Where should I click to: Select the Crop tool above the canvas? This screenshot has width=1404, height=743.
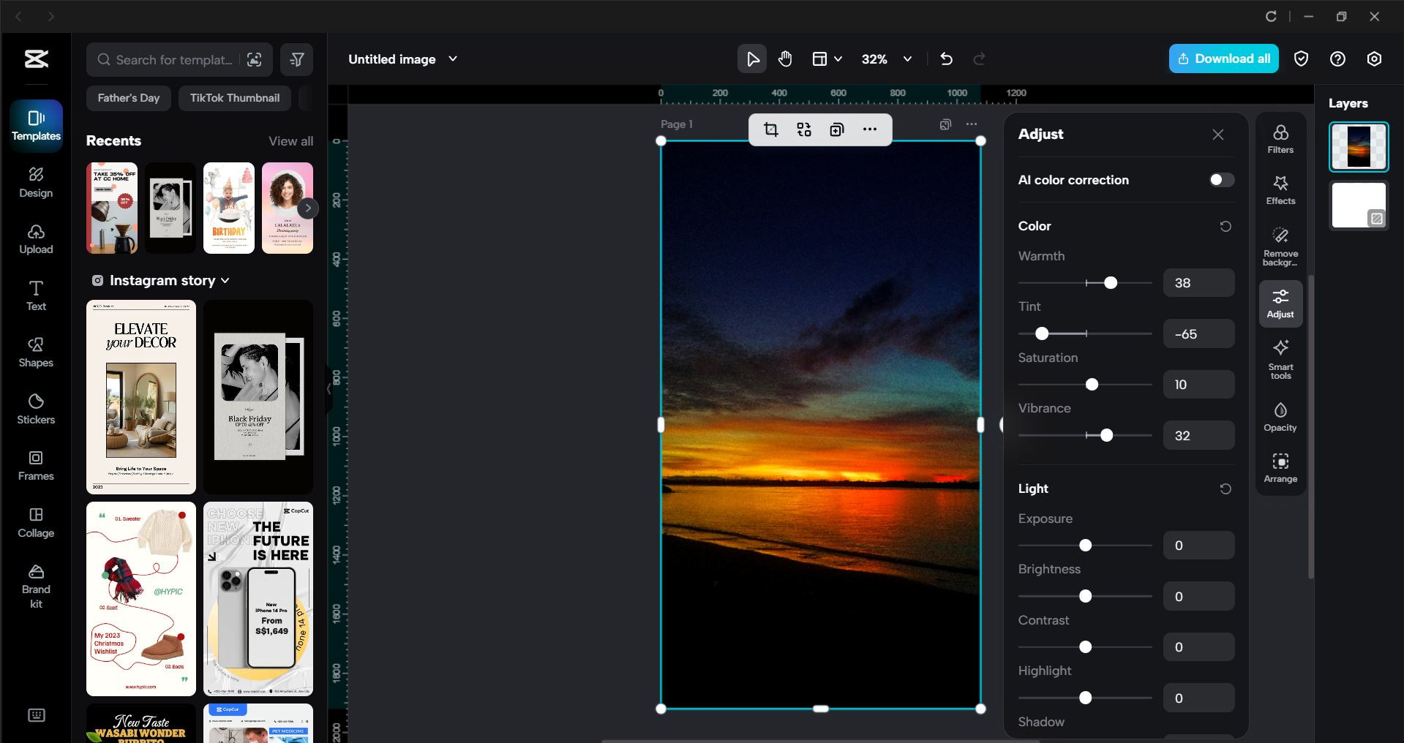tap(771, 129)
